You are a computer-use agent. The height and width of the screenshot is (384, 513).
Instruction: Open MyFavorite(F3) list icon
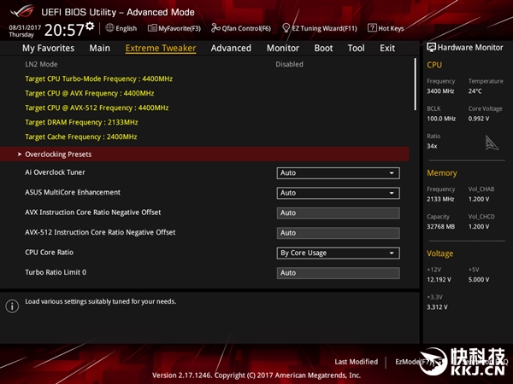coord(152,28)
